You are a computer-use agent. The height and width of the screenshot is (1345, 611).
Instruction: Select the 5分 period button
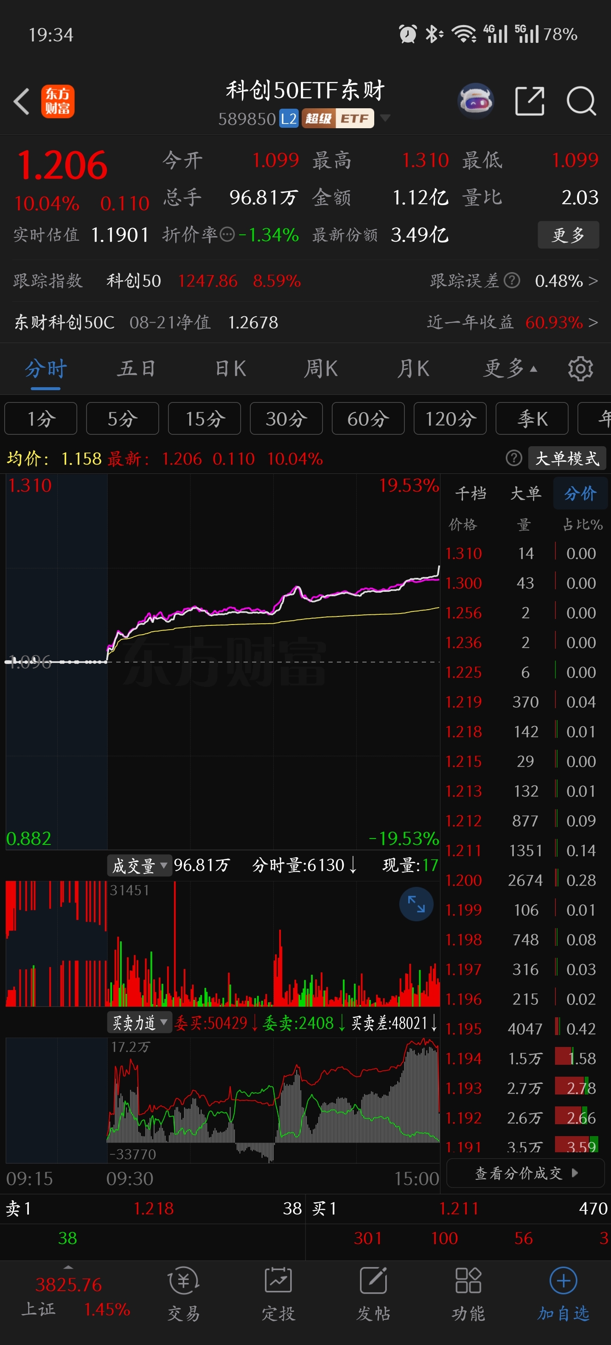point(123,419)
